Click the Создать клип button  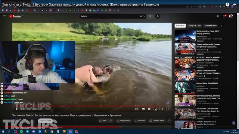[x=157, y=121]
